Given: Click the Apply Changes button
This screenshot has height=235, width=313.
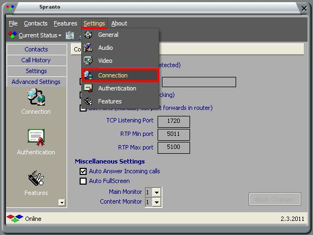Looking at the screenshot, I should click(275, 199).
